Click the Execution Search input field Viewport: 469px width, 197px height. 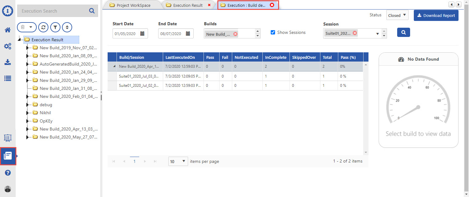pyautogui.click(x=53, y=11)
